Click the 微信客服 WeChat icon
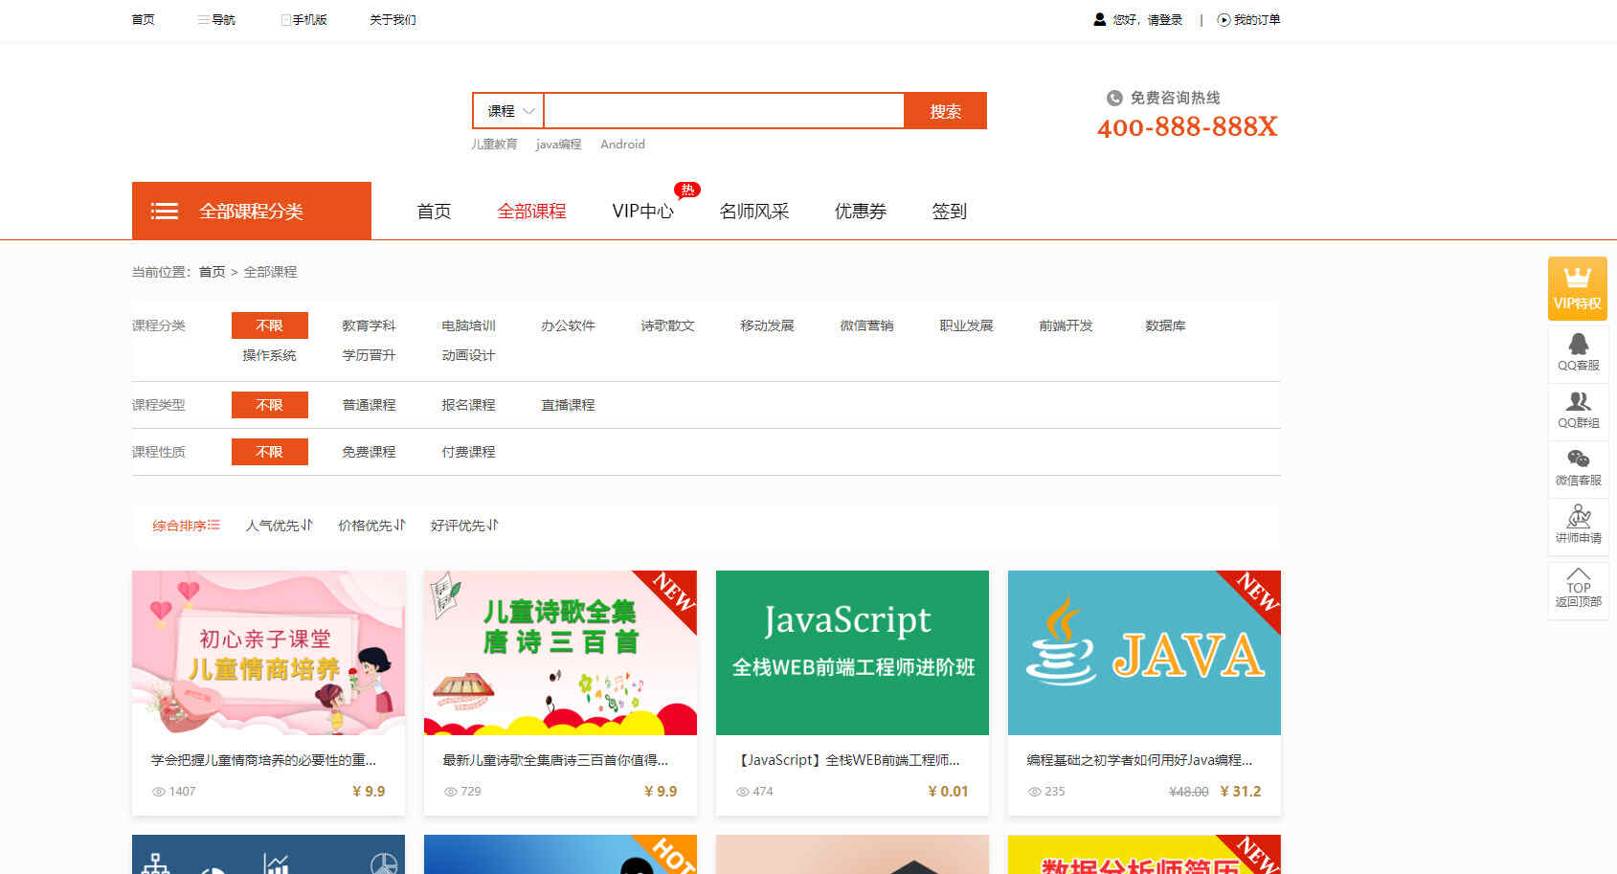Viewport: 1617px width, 874px height. (1578, 459)
